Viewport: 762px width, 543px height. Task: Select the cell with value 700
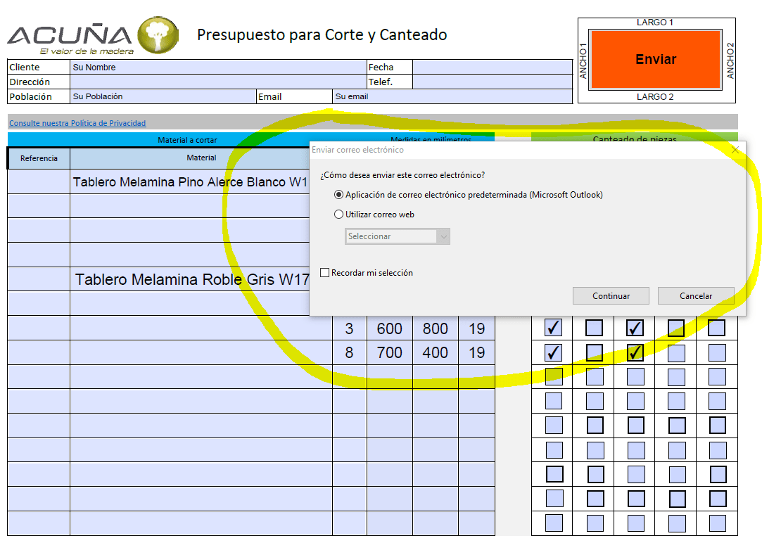click(390, 352)
